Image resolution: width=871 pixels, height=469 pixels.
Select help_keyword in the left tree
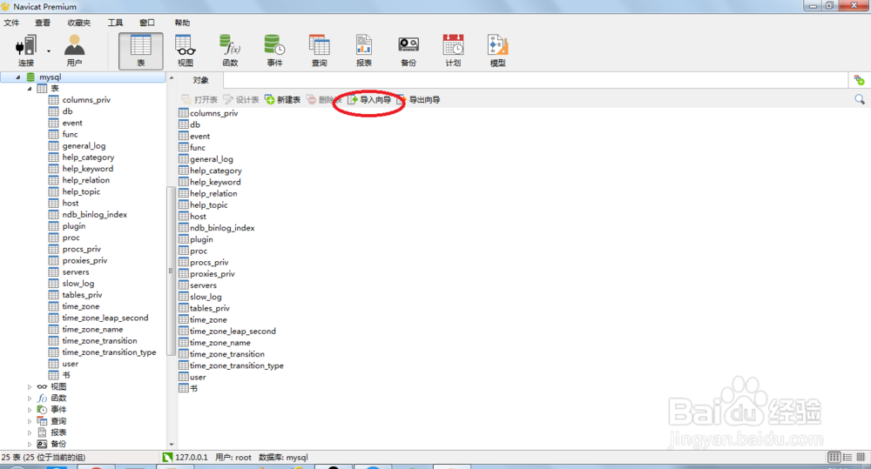(x=87, y=169)
